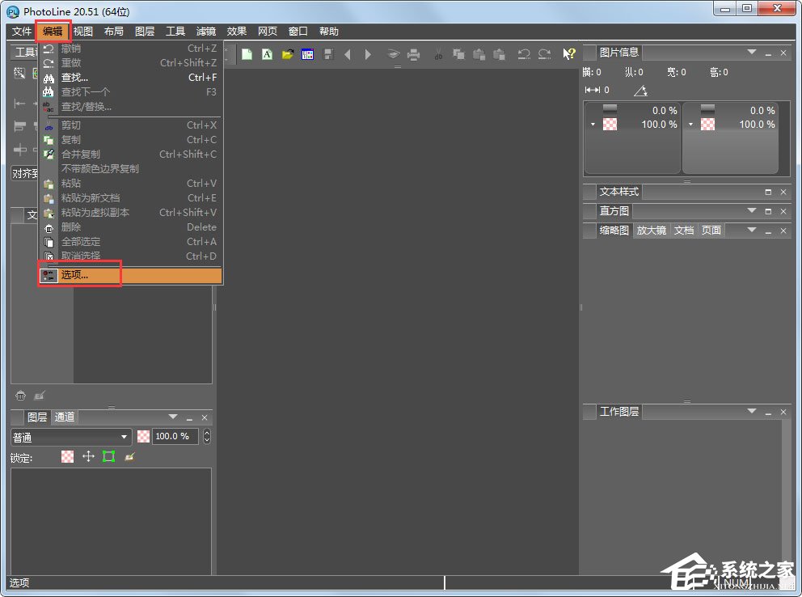Toggle lock transparency checkerboard icon
This screenshot has width=802, height=597.
pos(68,456)
